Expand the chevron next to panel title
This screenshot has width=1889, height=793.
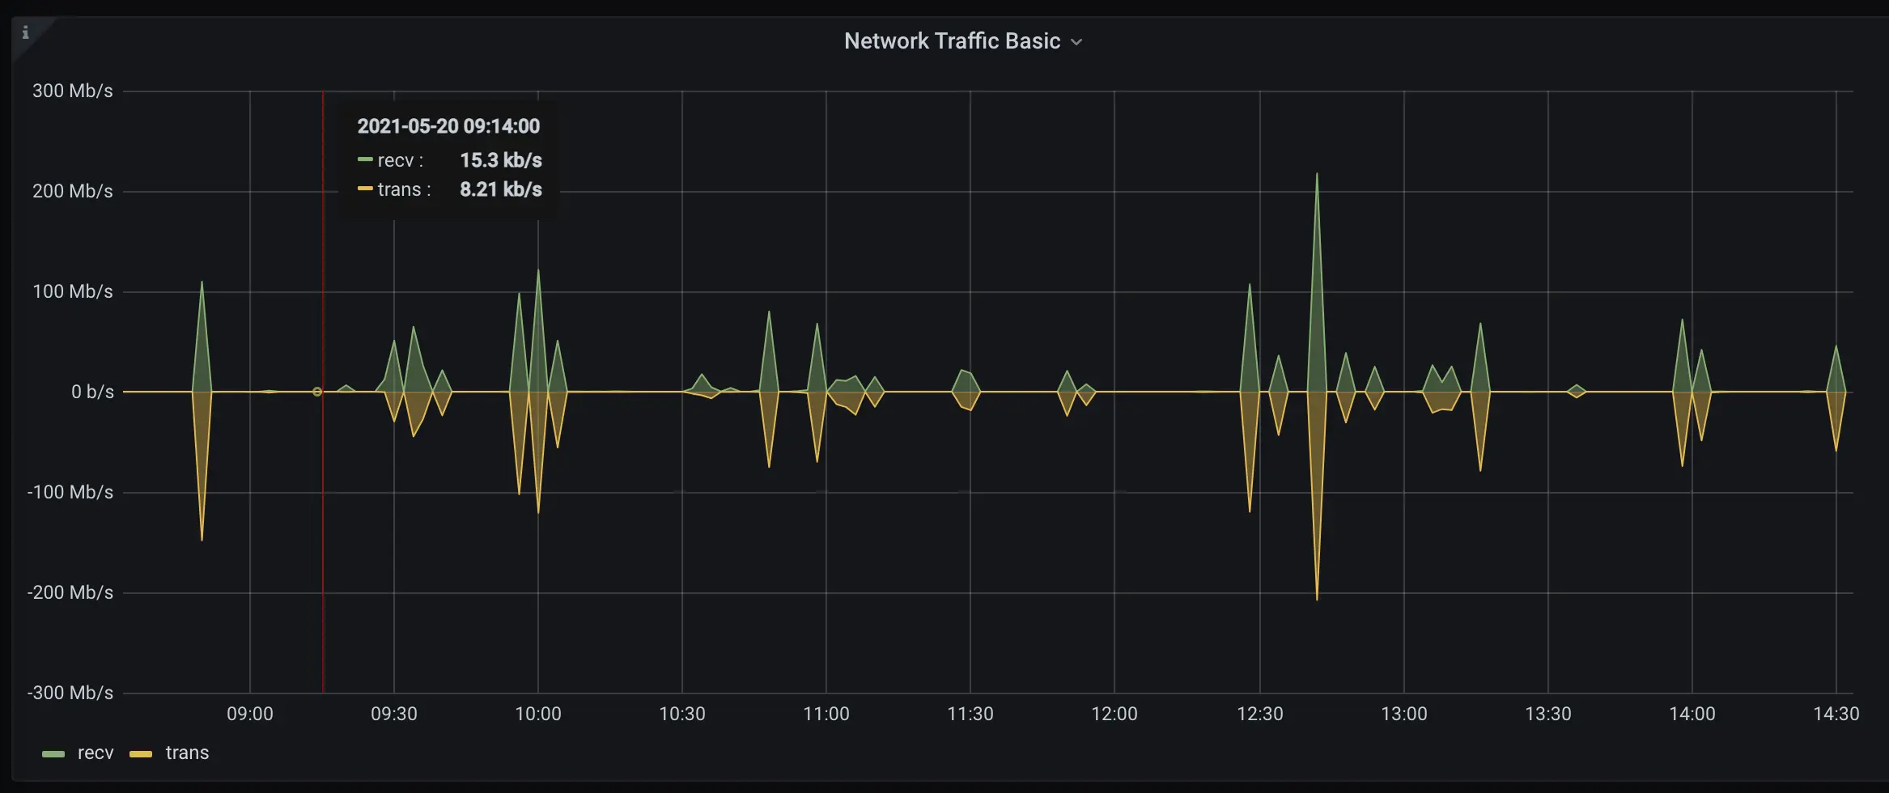(1076, 42)
